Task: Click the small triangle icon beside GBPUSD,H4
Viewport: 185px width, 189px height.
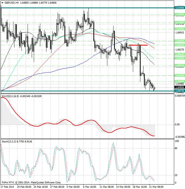Action: coord(2,2)
